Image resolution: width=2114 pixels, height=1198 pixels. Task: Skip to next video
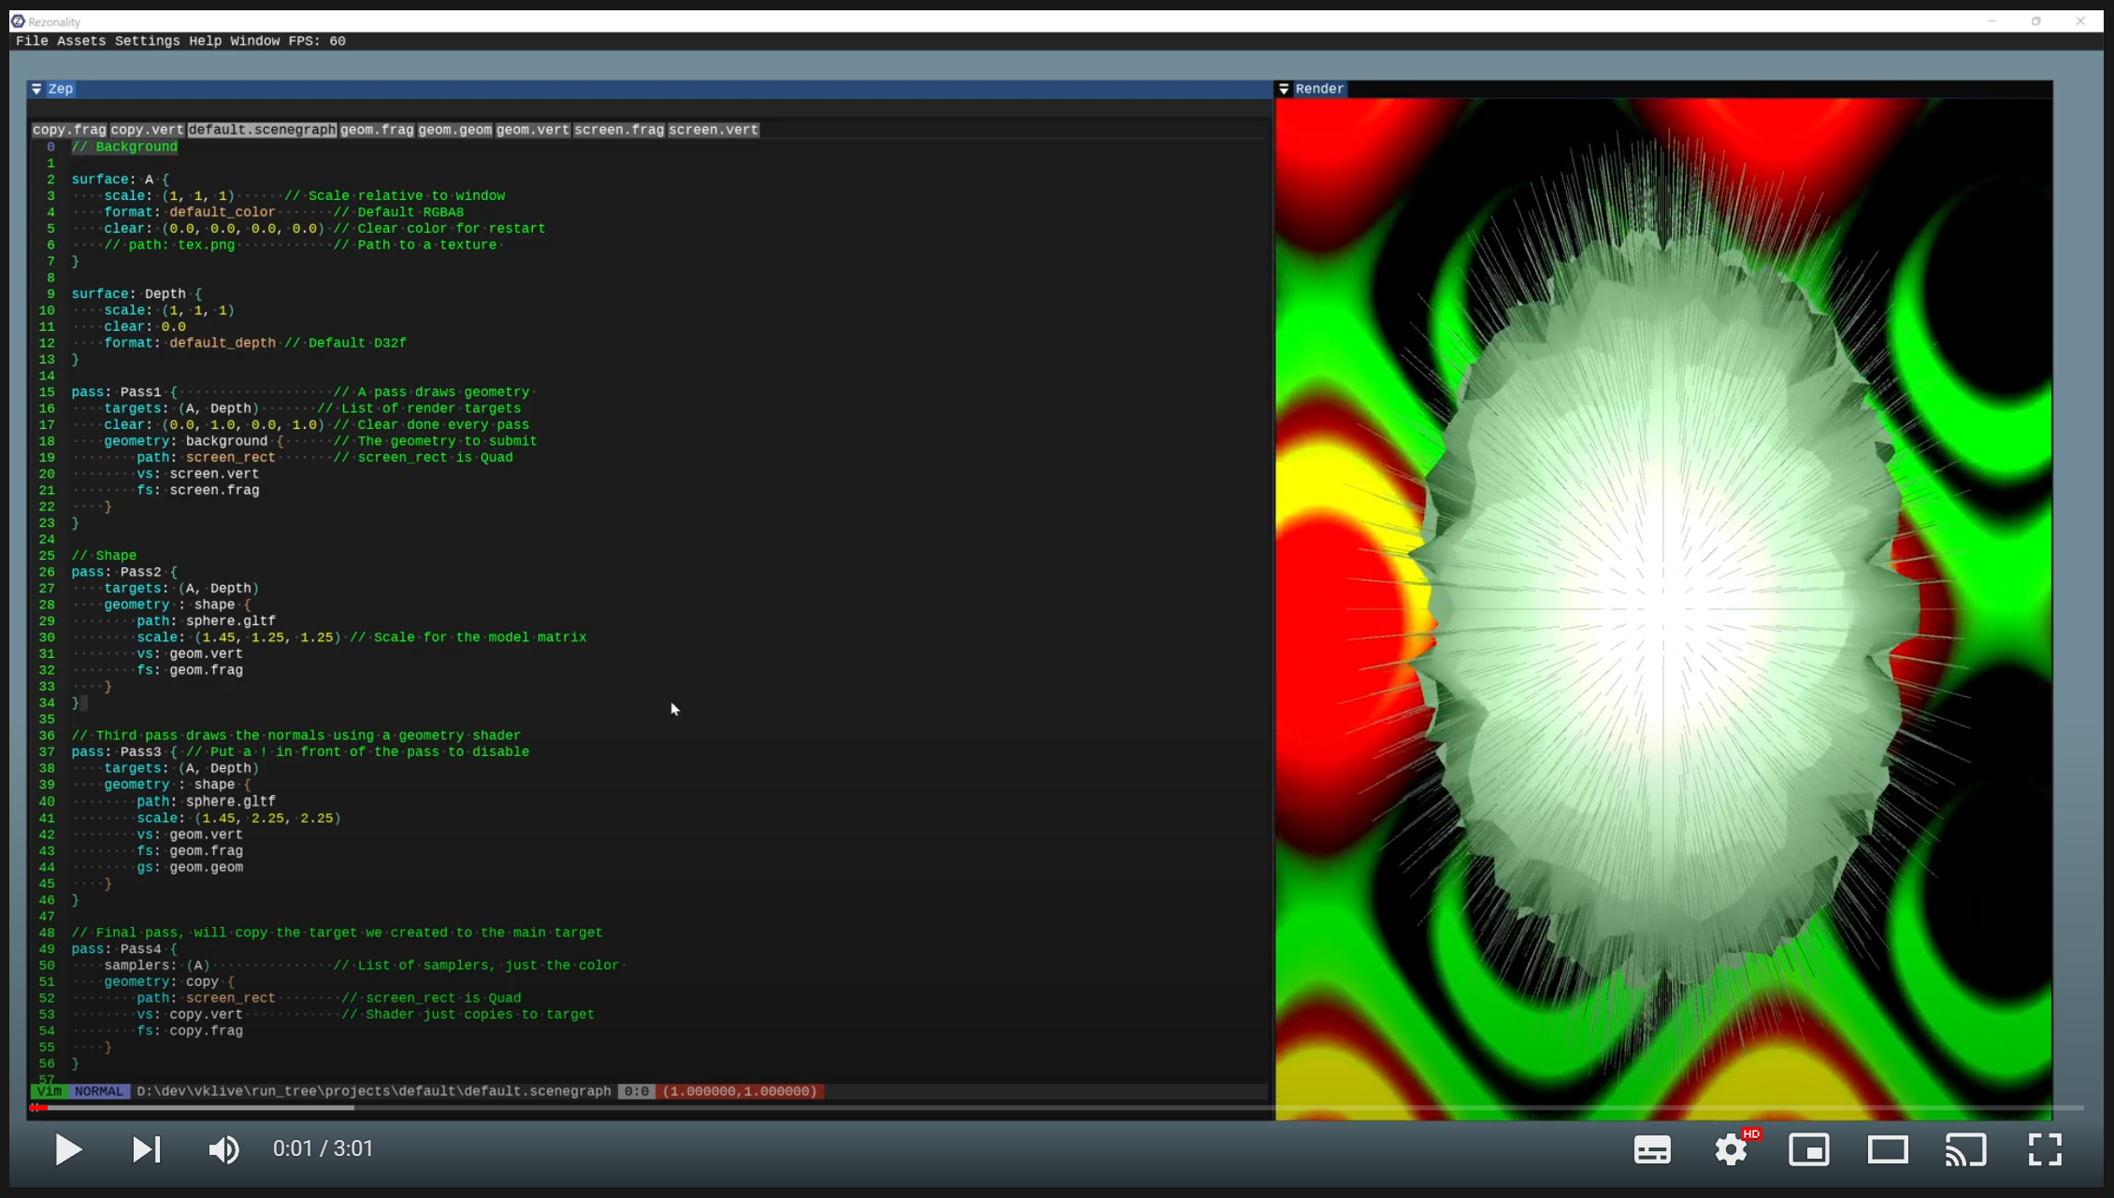(146, 1149)
